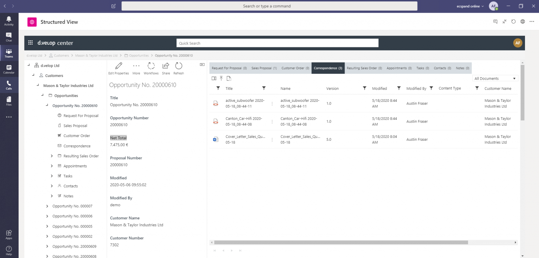Toggle the properties pane layout icon
The height and width of the screenshot is (258, 539).
(202, 64)
